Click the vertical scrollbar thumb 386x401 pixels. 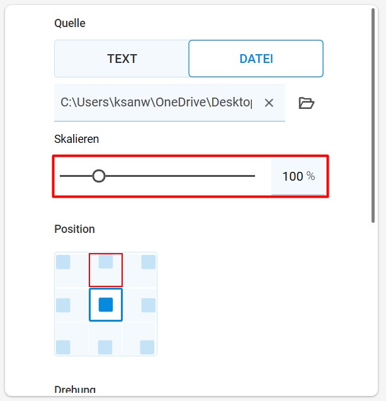(373, 116)
